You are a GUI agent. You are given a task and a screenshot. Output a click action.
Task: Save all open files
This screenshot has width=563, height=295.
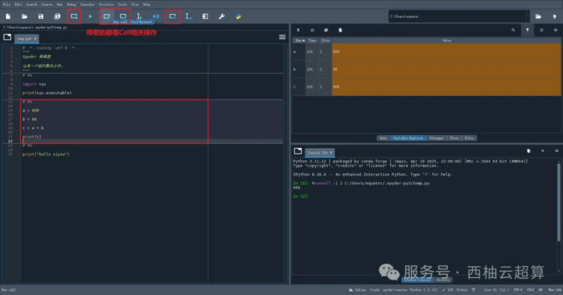(x=57, y=17)
